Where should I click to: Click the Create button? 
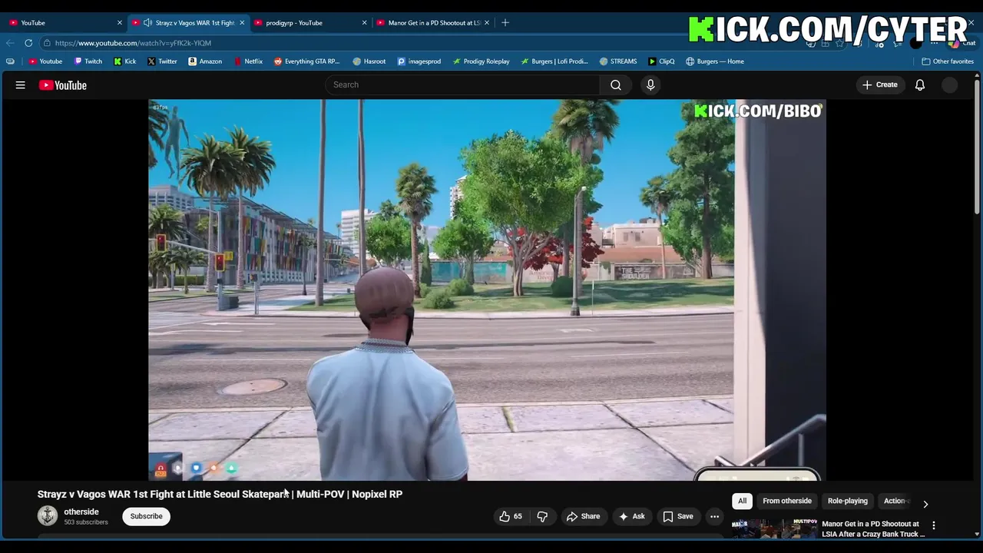(880, 84)
